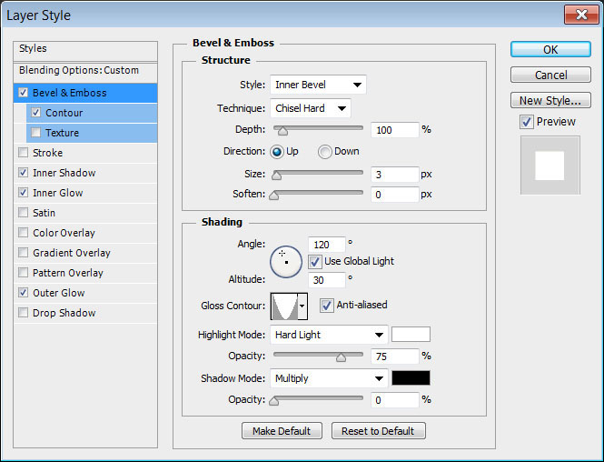Open the Gradient Overlay style settings

[x=71, y=253]
